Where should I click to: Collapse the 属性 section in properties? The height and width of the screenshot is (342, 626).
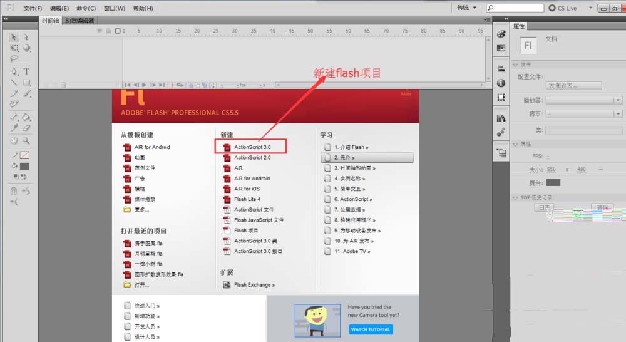point(515,144)
